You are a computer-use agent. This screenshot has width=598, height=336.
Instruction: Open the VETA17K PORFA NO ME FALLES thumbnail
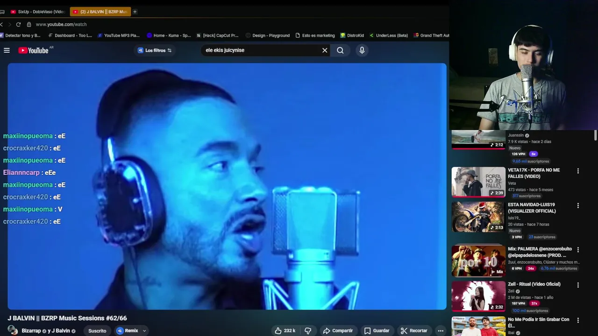pyautogui.click(x=478, y=182)
